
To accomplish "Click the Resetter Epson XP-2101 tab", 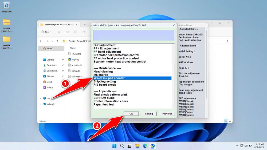I will pyautogui.click(x=59, y=25).
